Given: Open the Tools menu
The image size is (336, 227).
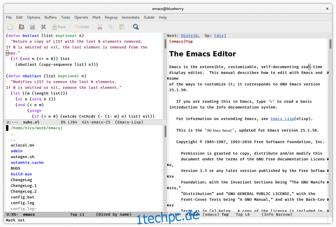Looking at the screenshot, I should tap(66, 17).
